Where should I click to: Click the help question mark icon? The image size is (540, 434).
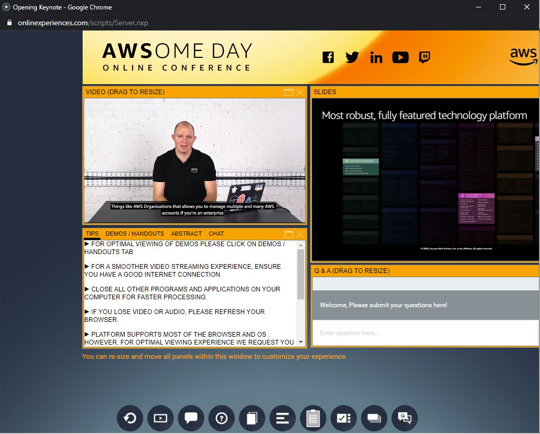221,418
